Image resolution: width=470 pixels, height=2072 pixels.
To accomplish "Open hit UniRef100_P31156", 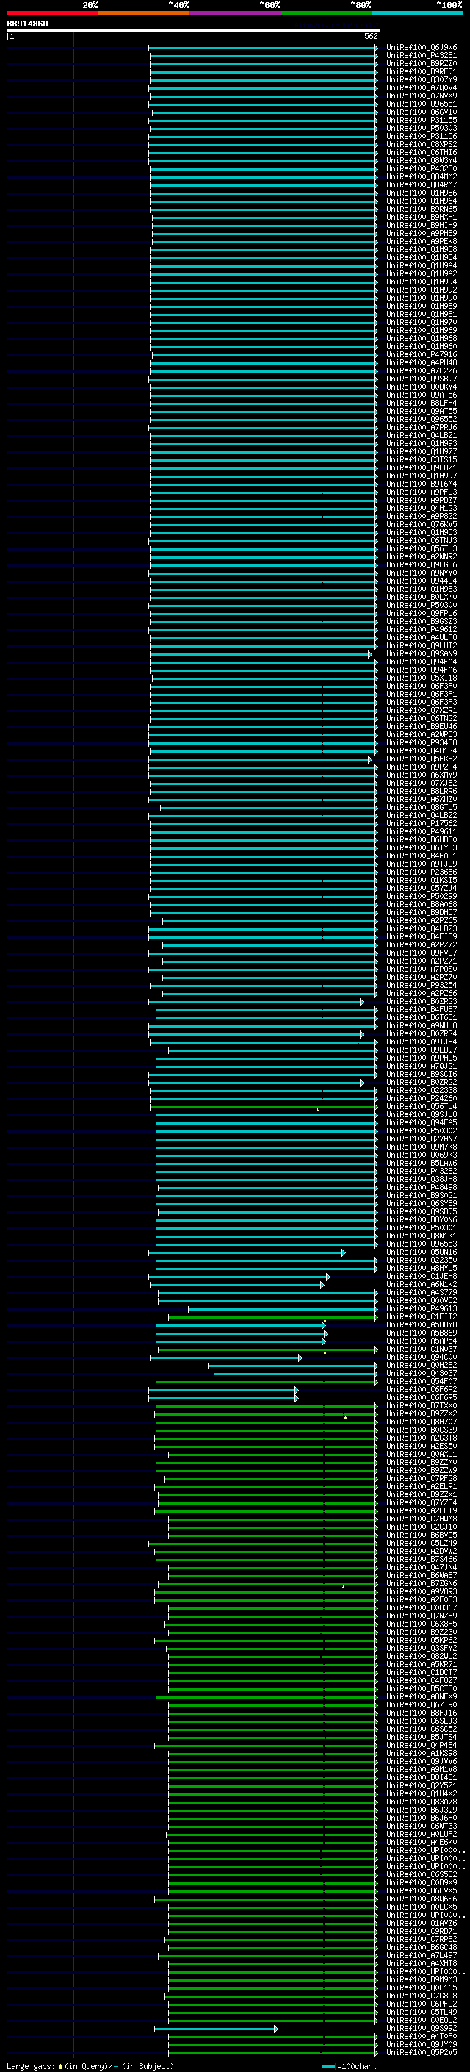I will tap(422, 136).
